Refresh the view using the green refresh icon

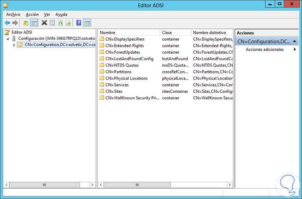tap(60, 23)
